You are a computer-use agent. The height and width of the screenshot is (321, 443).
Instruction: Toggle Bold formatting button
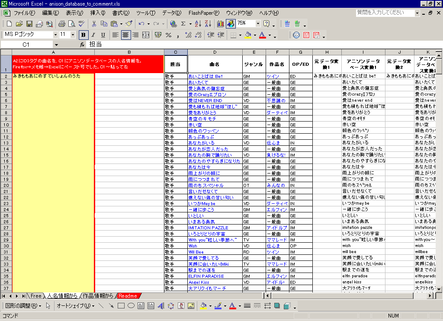click(x=83, y=35)
